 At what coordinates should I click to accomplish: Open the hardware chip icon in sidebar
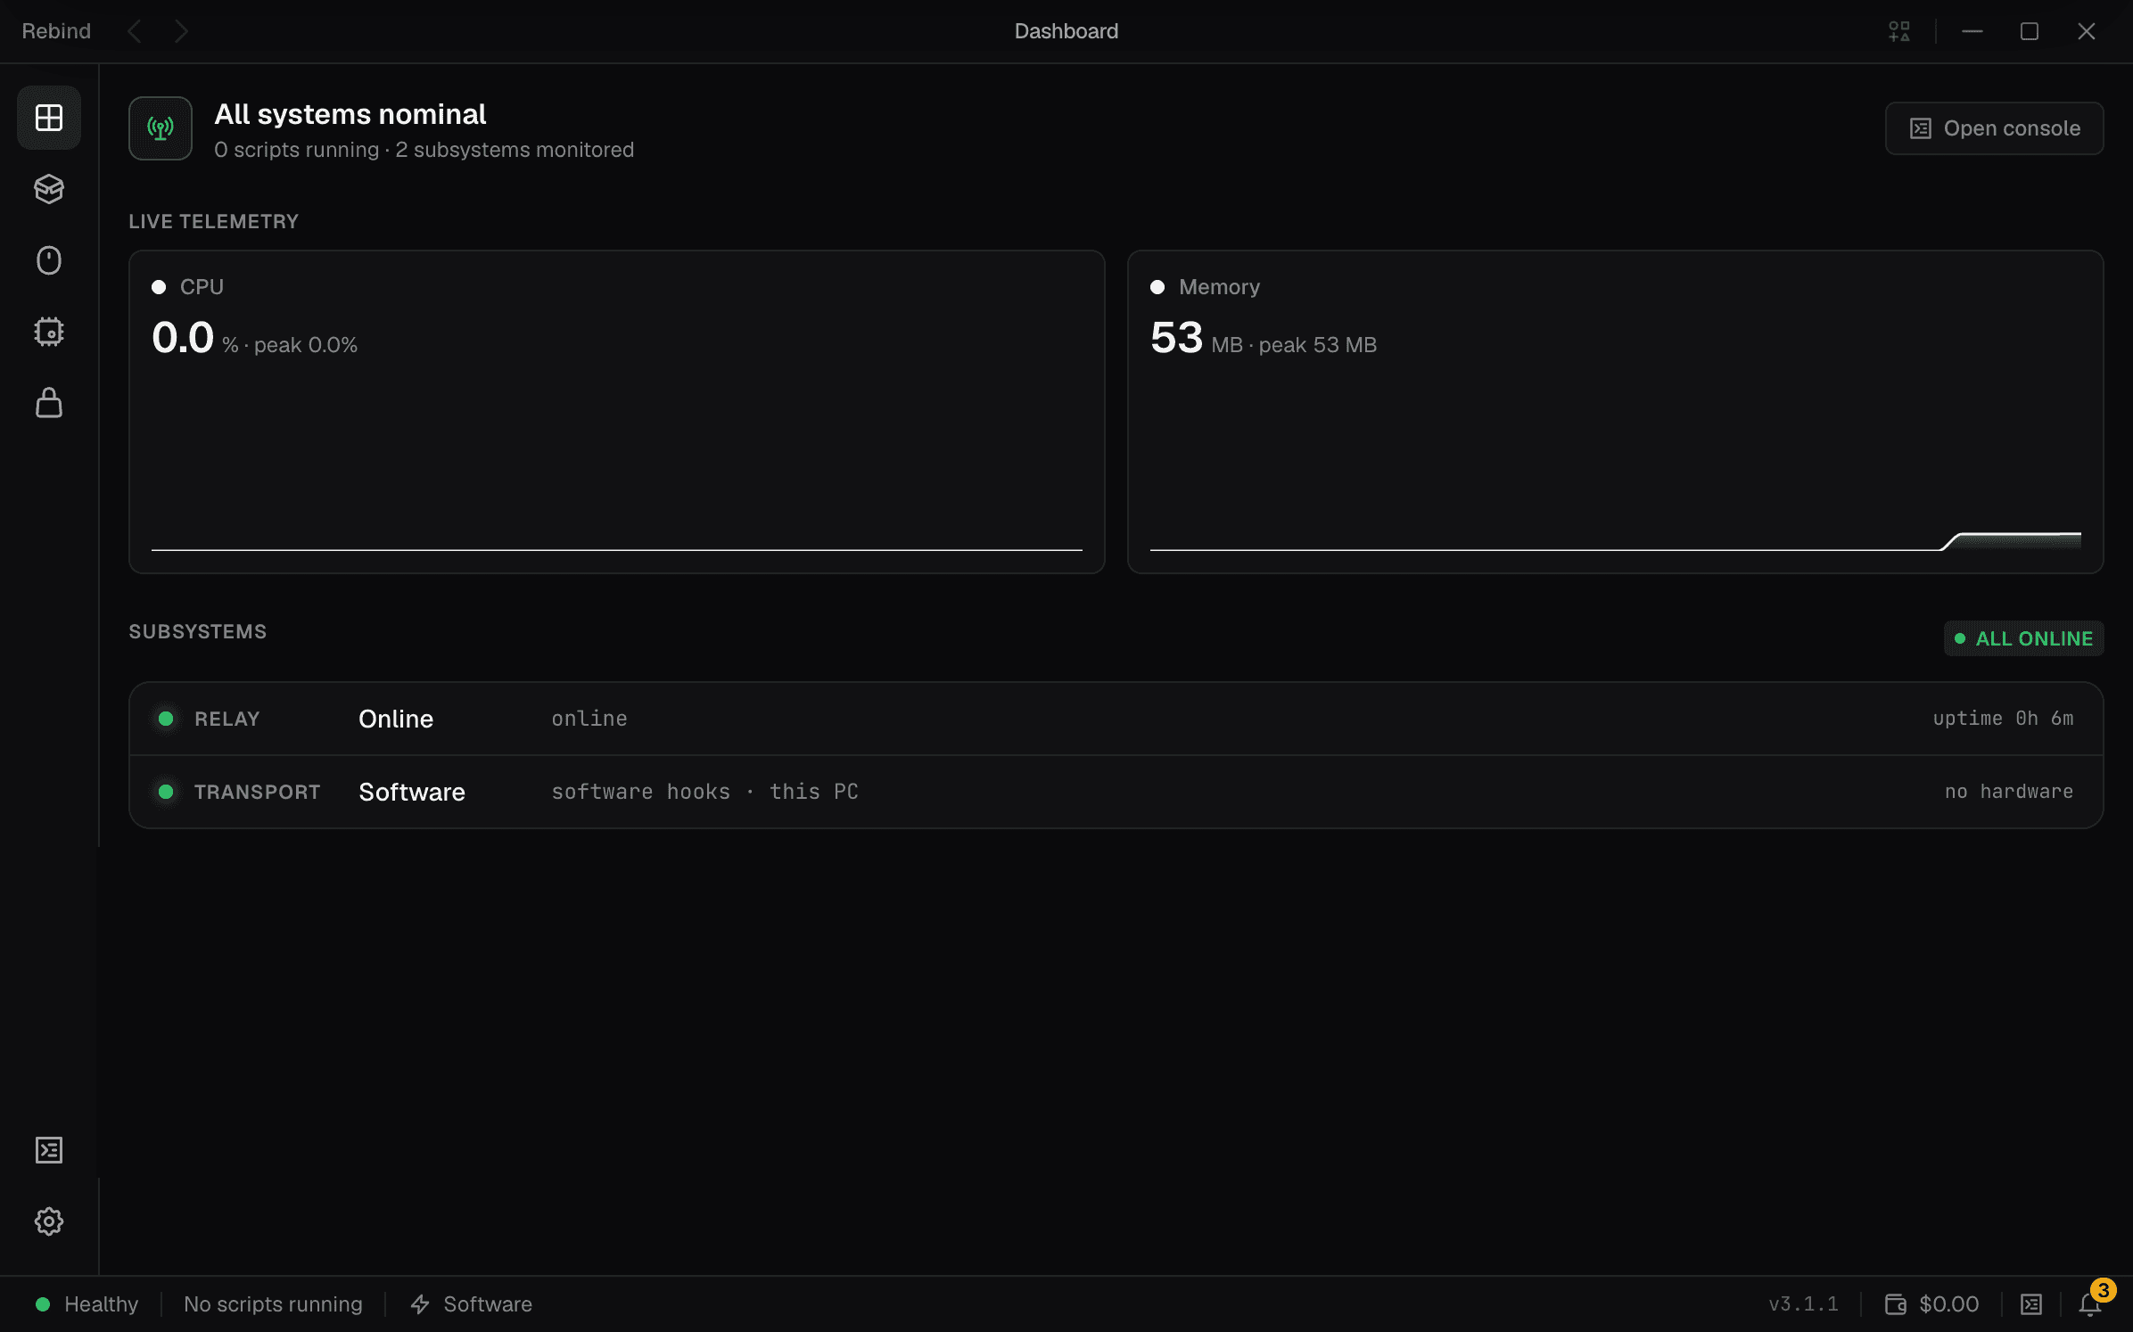tap(49, 332)
